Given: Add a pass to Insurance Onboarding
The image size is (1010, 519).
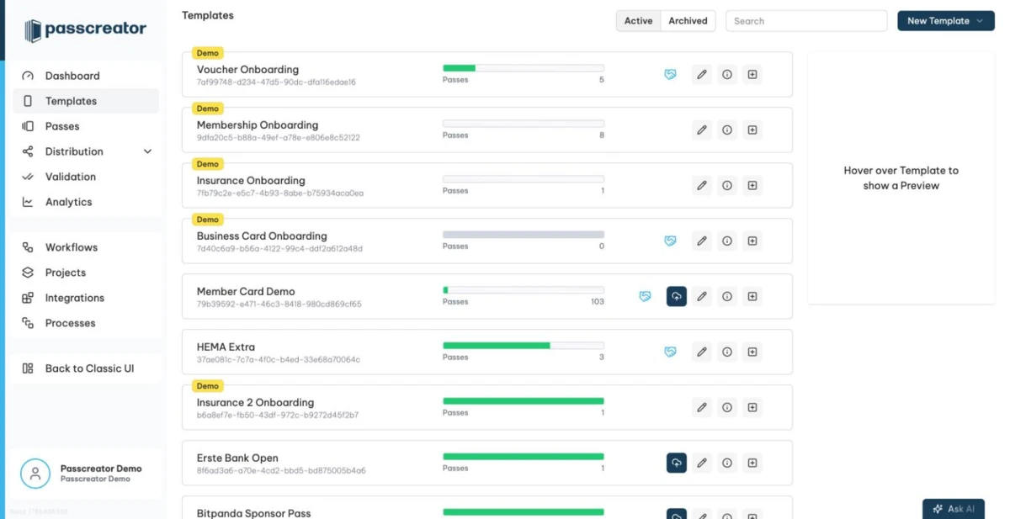Looking at the screenshot, I should click(752, 185).
